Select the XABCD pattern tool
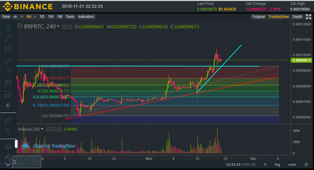The image size is (314, 170). 8,83
